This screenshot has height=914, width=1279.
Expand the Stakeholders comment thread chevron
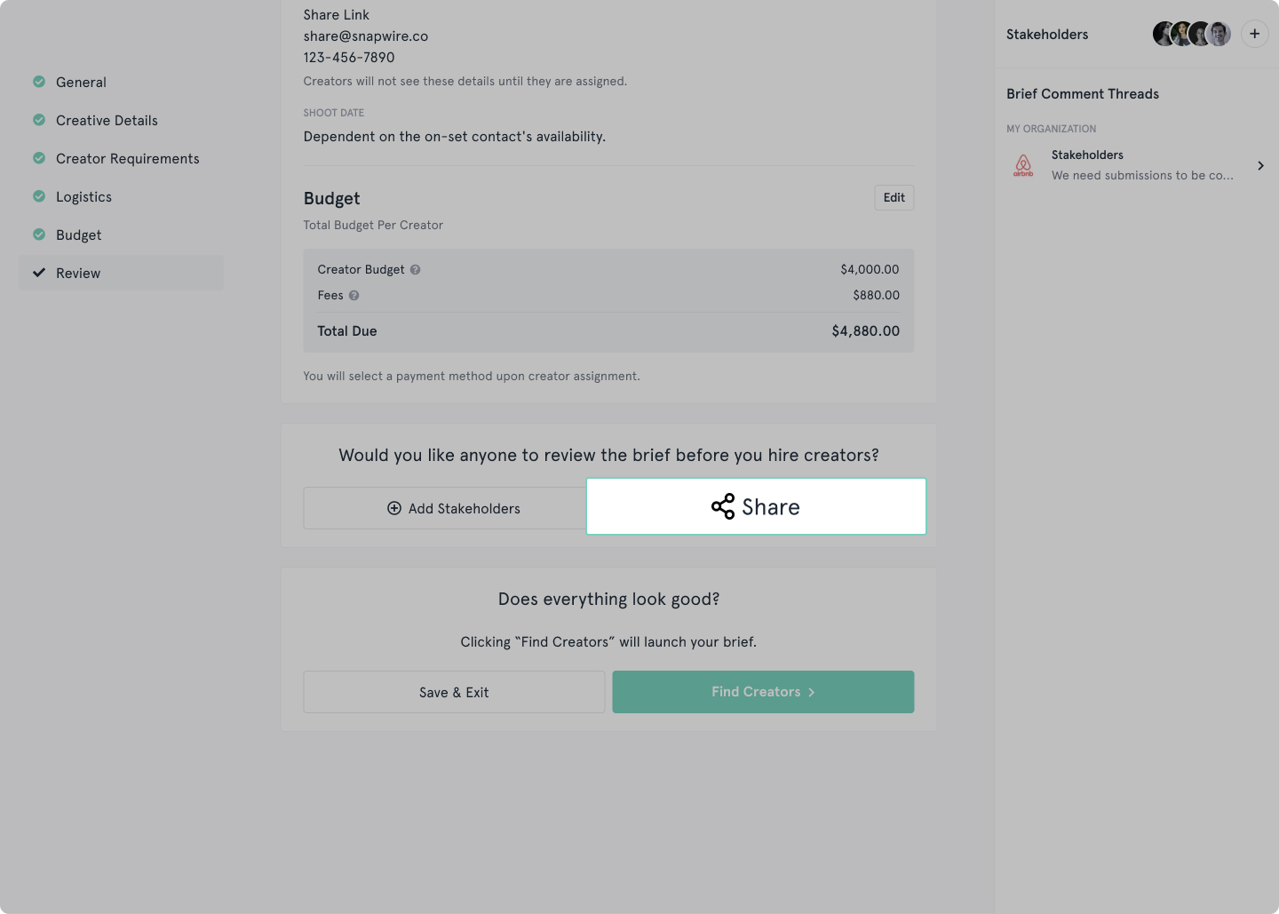point(1260,165)
